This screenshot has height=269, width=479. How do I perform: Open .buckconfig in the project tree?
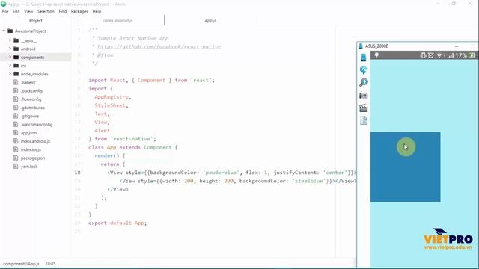pos(31,91)
